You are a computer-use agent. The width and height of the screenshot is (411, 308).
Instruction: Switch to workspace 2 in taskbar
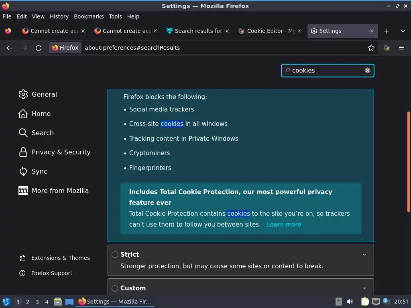pyautogui.click(x=28, y=302)
